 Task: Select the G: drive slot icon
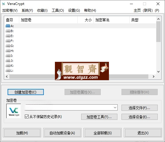tap(8, 46)
